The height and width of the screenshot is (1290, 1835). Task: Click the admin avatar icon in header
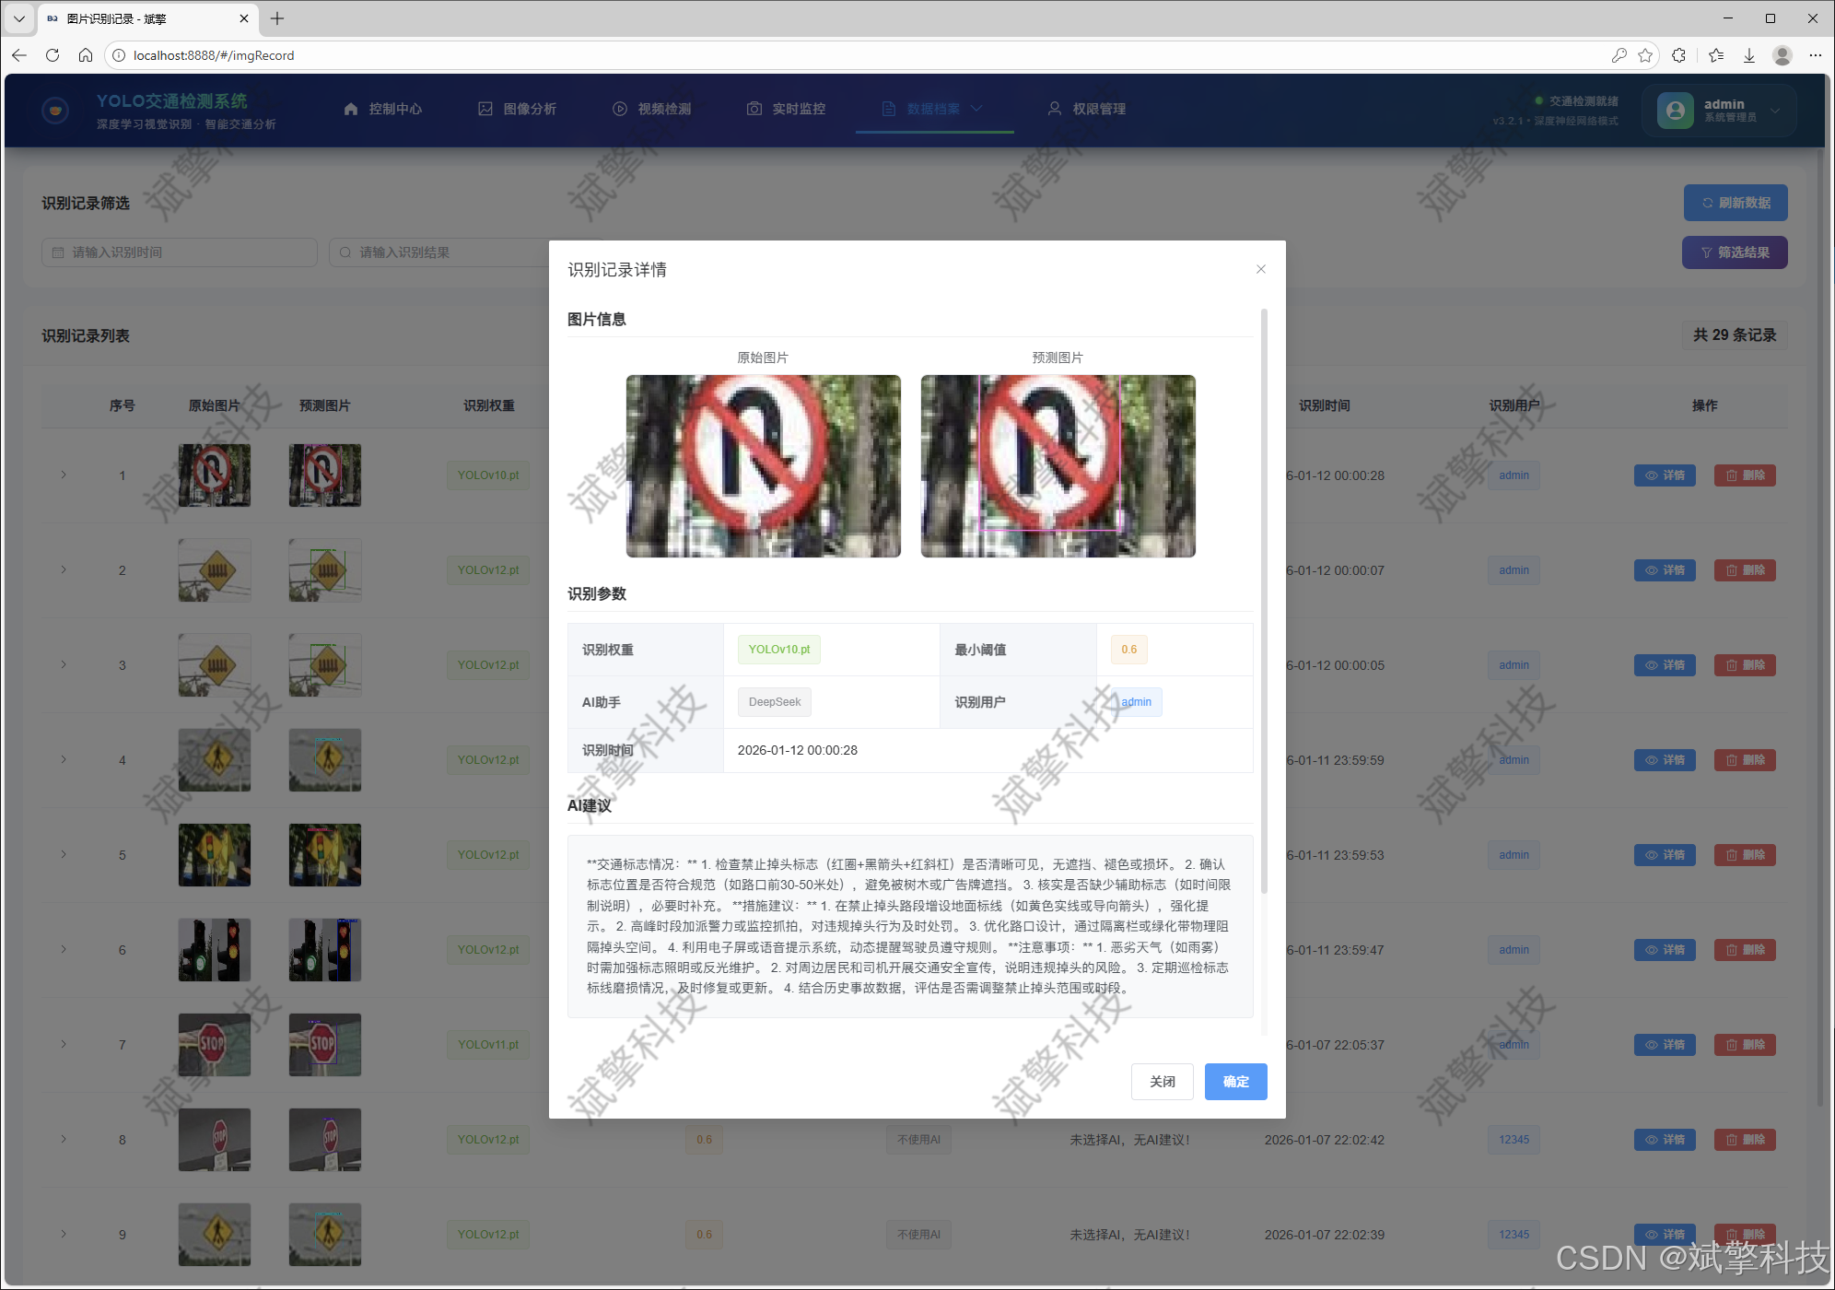1676,111
